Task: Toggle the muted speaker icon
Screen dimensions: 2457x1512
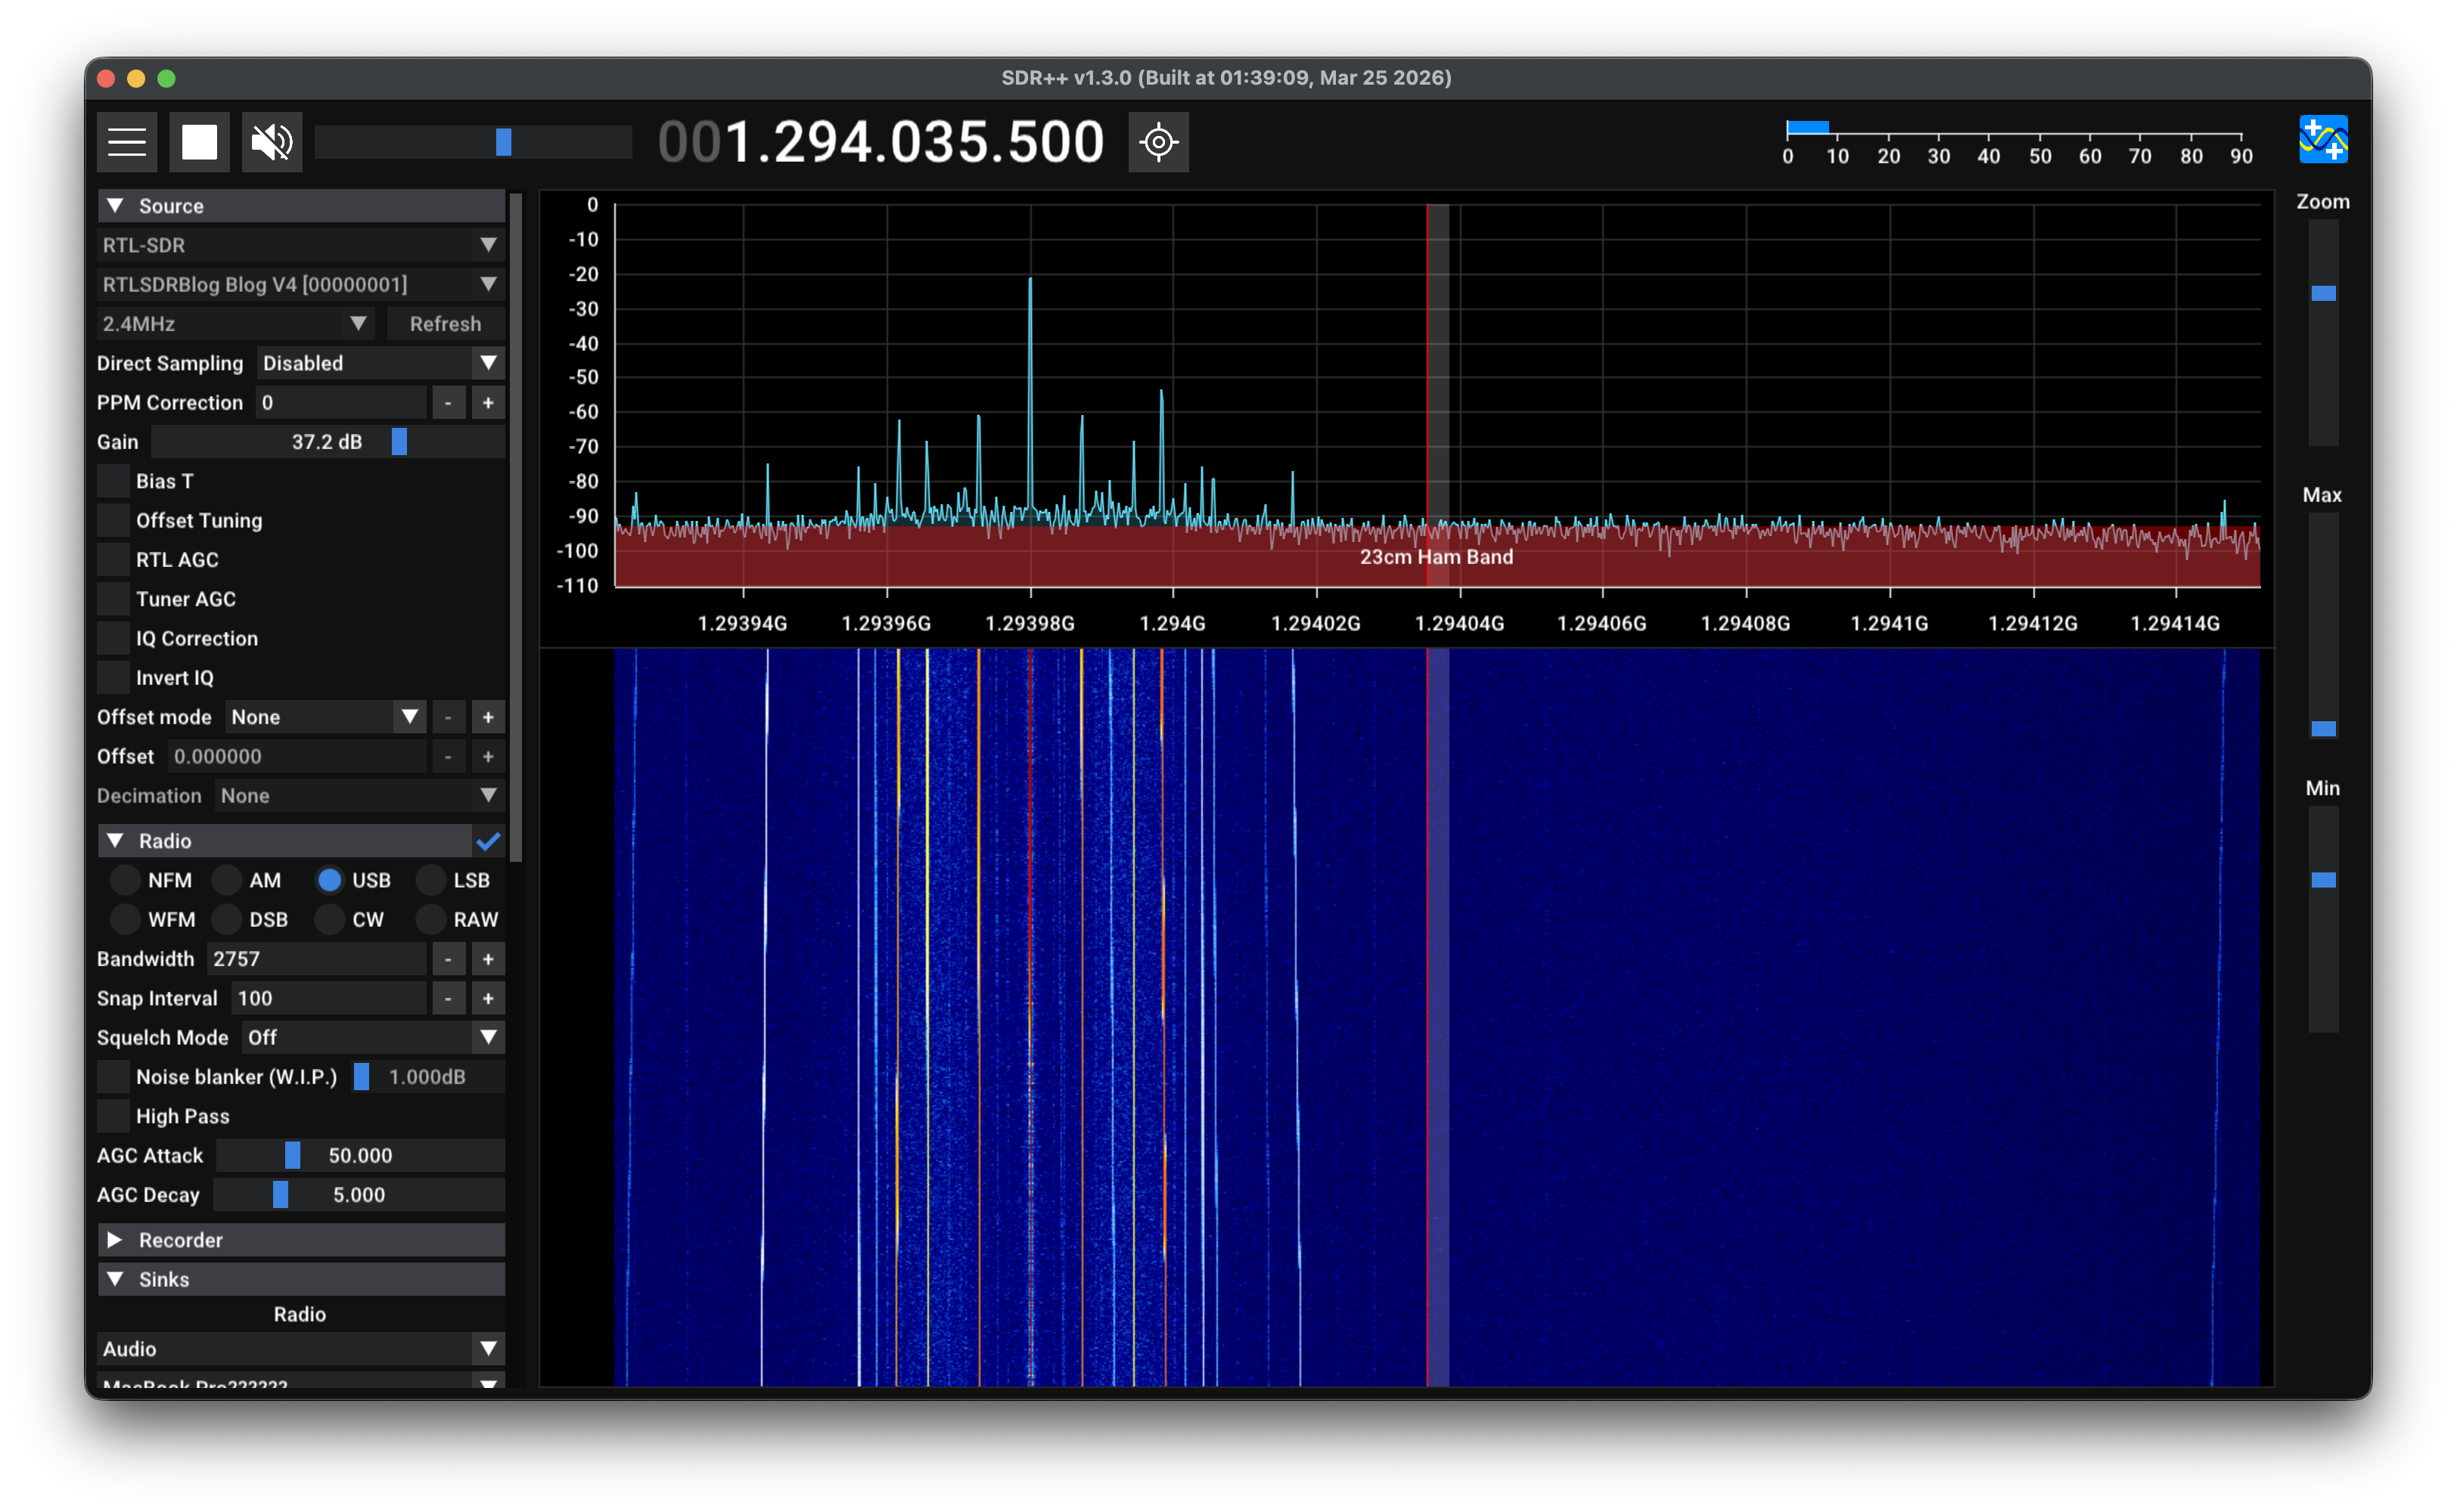Action: coord(271,142)
